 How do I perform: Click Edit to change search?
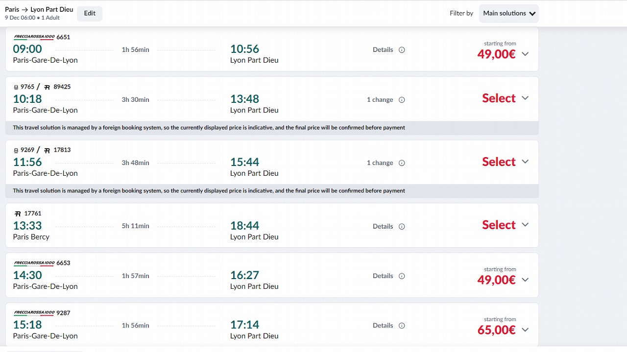pyautogui.click(x=90, y=13)
